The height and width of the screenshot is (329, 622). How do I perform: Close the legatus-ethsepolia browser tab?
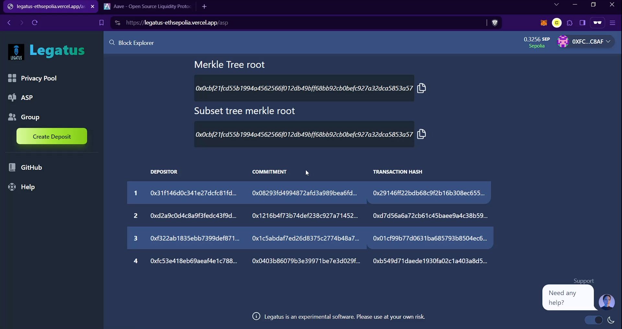92,6
